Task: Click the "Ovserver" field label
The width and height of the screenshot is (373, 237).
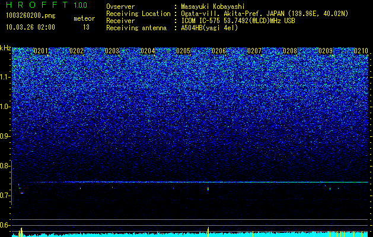Action: tap(120, 7)
